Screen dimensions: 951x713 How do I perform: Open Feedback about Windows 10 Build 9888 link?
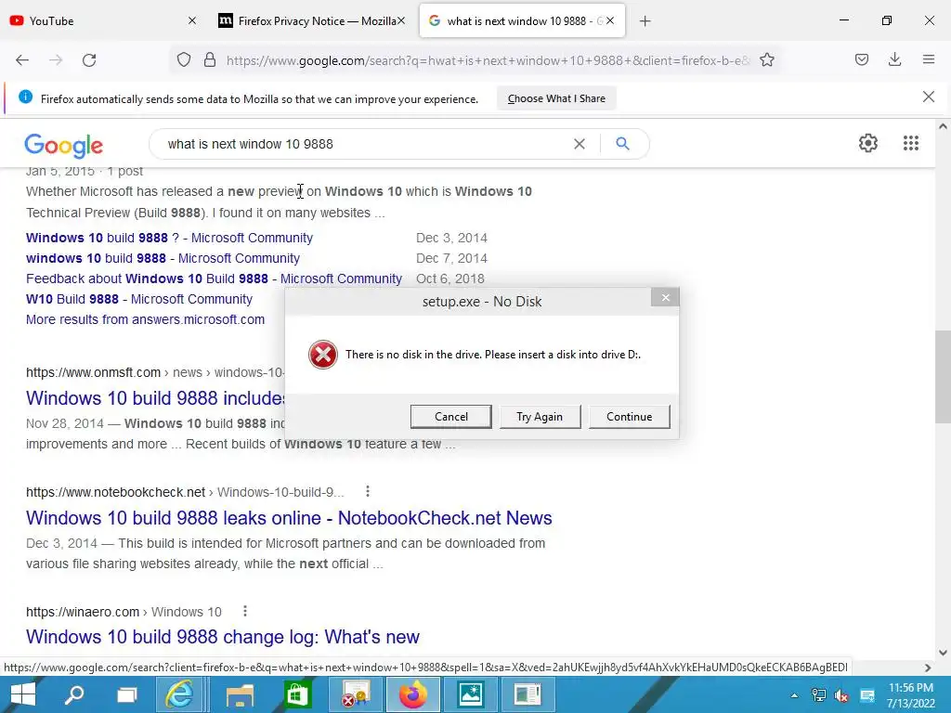pyautogui.click(x=214, y=279)
